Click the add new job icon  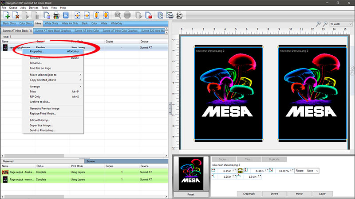click(6, 15)
